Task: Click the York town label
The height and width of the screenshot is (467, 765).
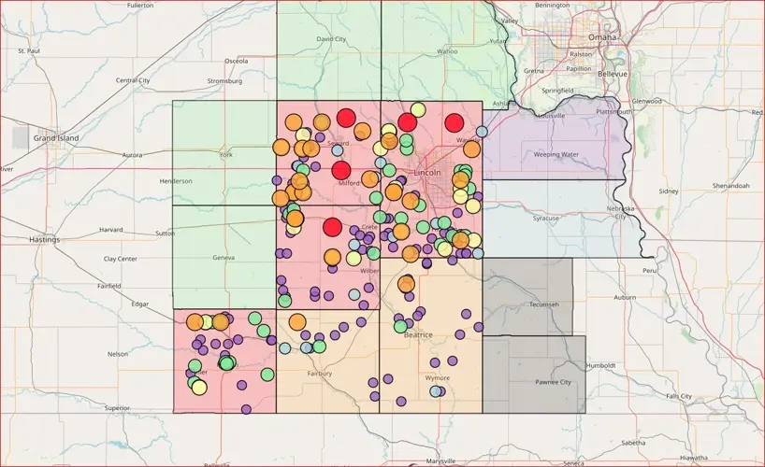Action: click(226, 155)
